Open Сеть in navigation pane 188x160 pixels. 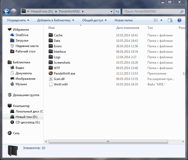(x=16, y=133)
